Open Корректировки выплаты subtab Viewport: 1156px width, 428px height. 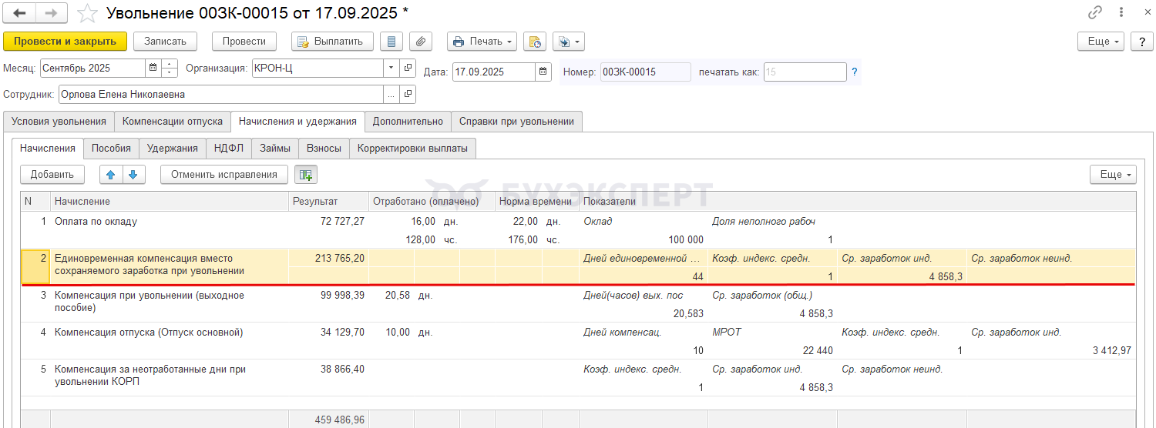click(412, 148)
